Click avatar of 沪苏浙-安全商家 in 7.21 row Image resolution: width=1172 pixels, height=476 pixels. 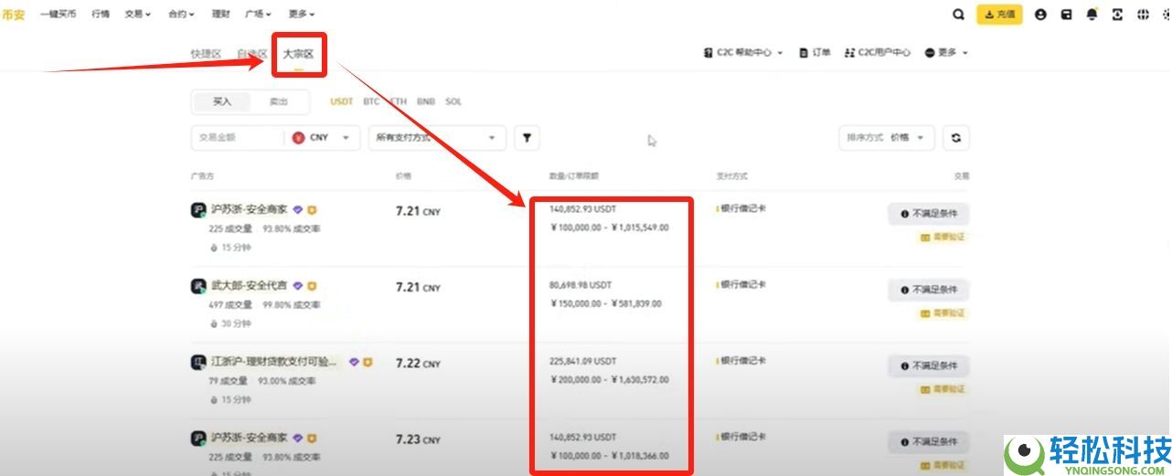(198, 210)
